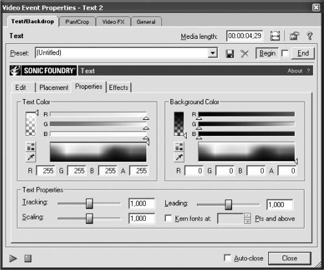Image resolution: width=324 pixels, height=270 pixels.
Task: Open media properties icon near help
Action: pos(294,36)
